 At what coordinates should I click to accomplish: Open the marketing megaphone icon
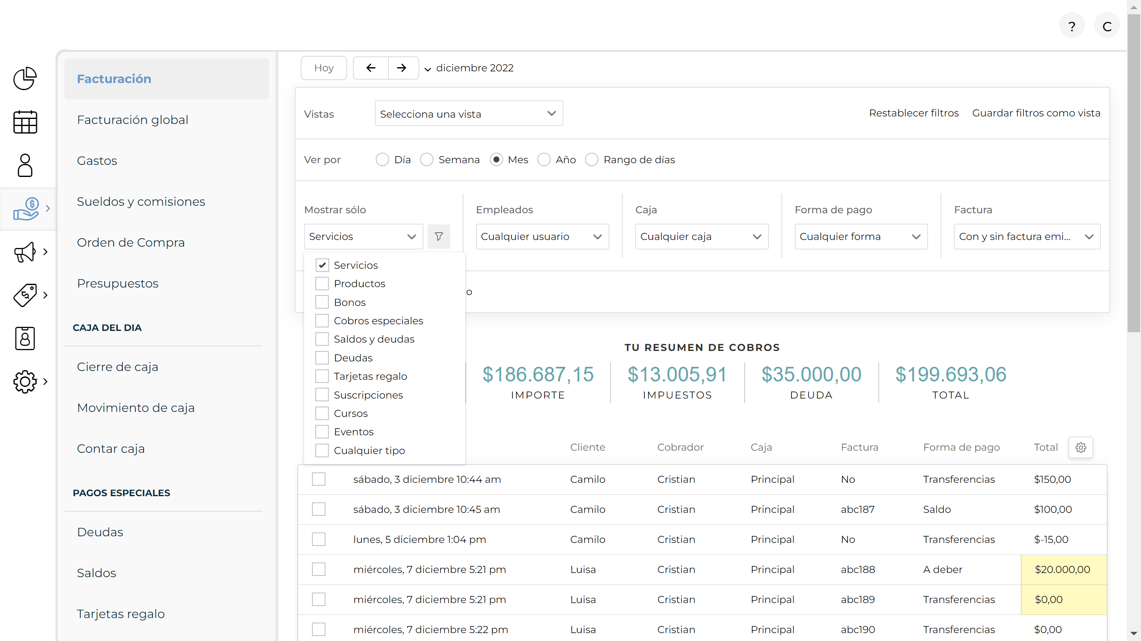point(25,252)
